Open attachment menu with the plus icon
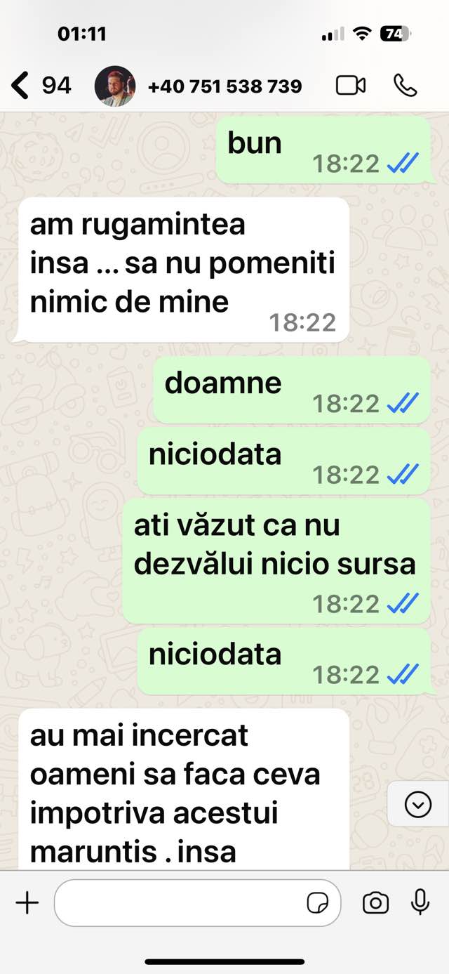 [x=27, y=902]
